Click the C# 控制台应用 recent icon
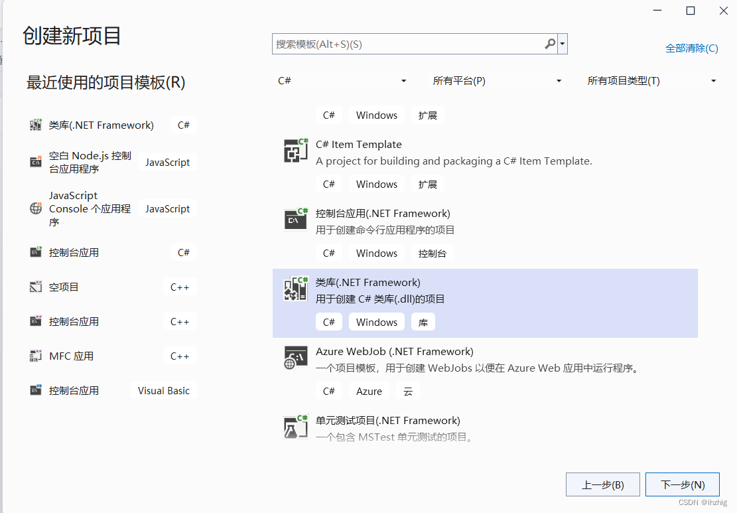The image size is (737, 513). click(x=36, y=252)
